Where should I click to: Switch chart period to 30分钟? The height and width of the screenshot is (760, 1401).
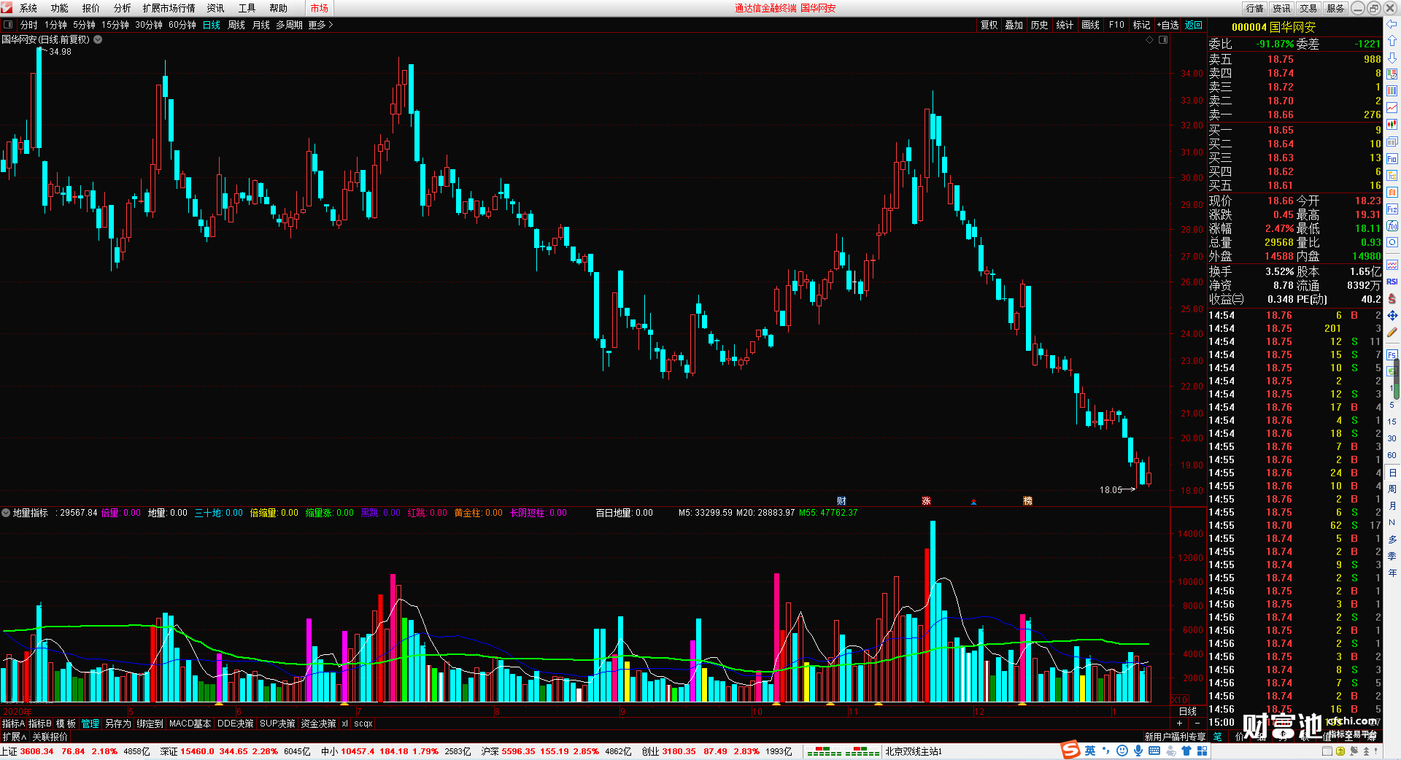coord(149,25)
